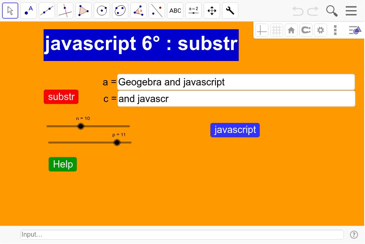Screen dimensions: 365x244
Task: Select the Polygon tool
Action: click(83, 11)
